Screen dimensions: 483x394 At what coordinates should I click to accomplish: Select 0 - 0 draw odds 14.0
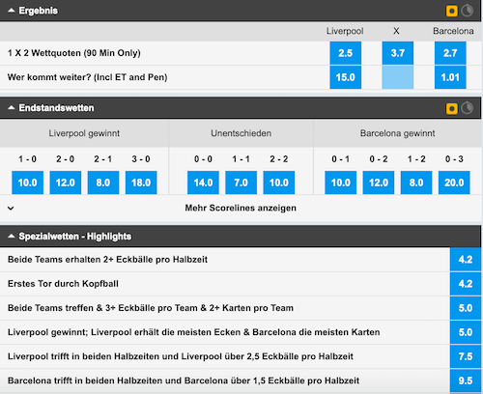click(x=203, y=183)
